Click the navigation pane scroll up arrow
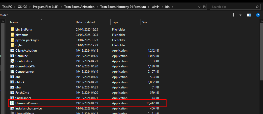 (x=3, y=21)
